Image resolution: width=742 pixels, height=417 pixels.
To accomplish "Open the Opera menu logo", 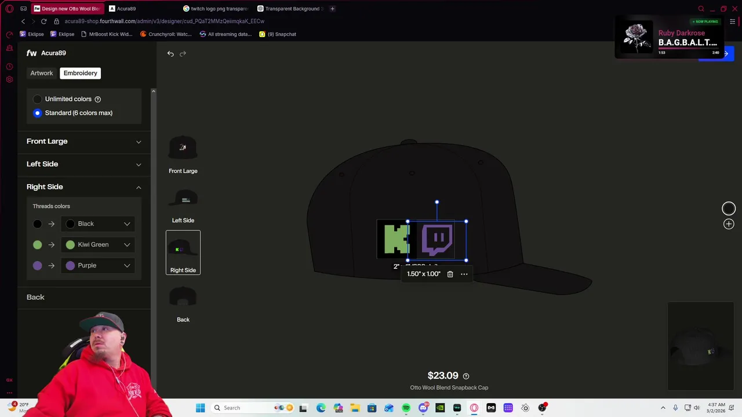I will click(x=9, y=9).
